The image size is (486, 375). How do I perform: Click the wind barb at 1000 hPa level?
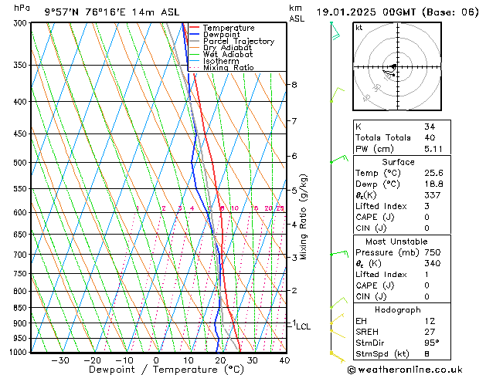(x=338, y=357)
